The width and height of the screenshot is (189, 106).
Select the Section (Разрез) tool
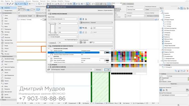coord(8,84)
